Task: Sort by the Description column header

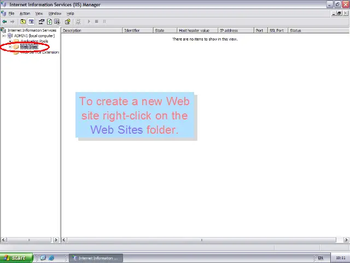Action: (92, 31)
